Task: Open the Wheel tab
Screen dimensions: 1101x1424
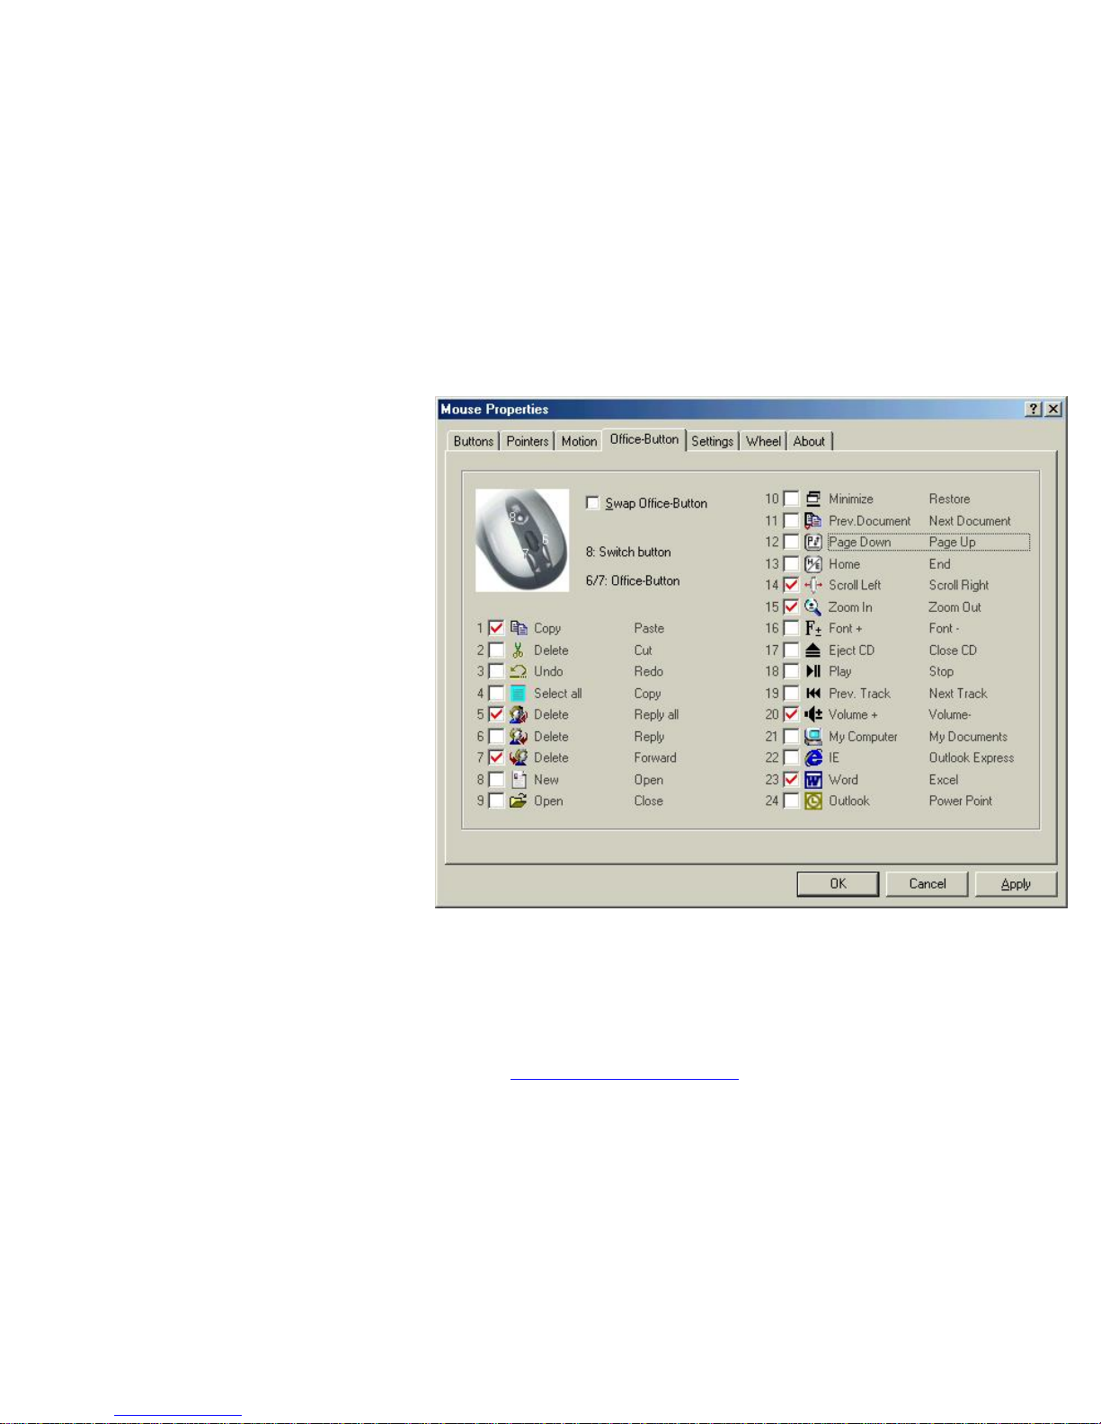Action: 763,441
